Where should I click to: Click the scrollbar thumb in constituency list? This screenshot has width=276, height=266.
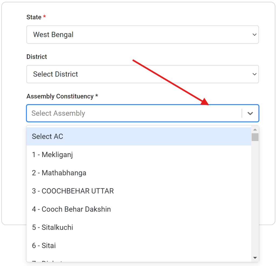click(255, 137)
